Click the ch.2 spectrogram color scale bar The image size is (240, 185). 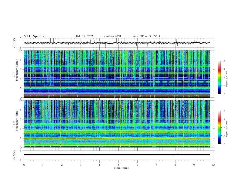[219, 127]
